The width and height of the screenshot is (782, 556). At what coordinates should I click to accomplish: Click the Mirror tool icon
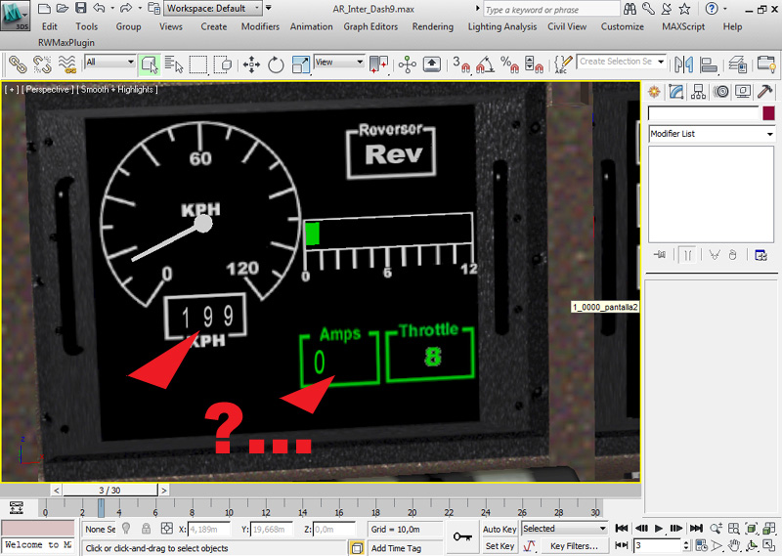coord(682,64)
